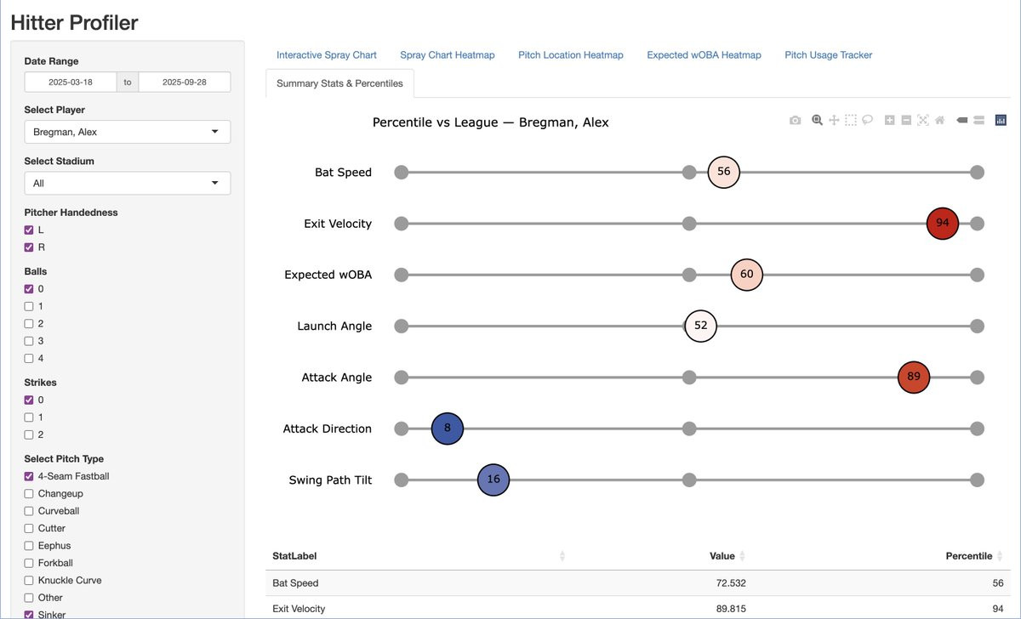Open the Select Stadium dropdown

coord(127,183)
